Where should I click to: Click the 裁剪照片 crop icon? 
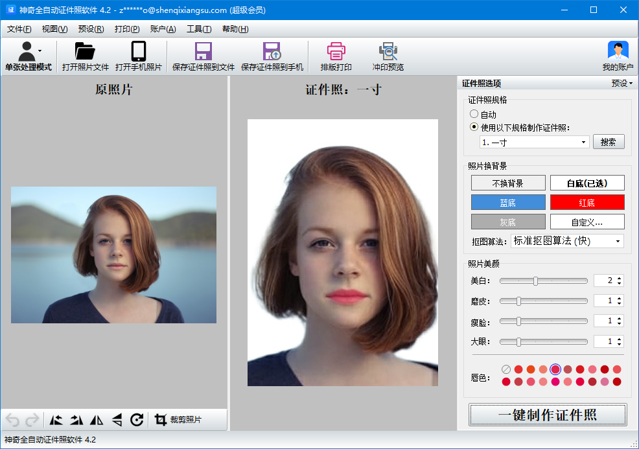pyautogui.click(x=161, y=420)
